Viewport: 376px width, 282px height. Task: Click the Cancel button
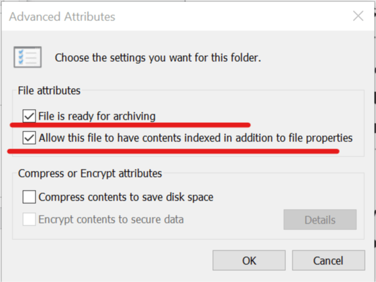[x=328, y=260]
